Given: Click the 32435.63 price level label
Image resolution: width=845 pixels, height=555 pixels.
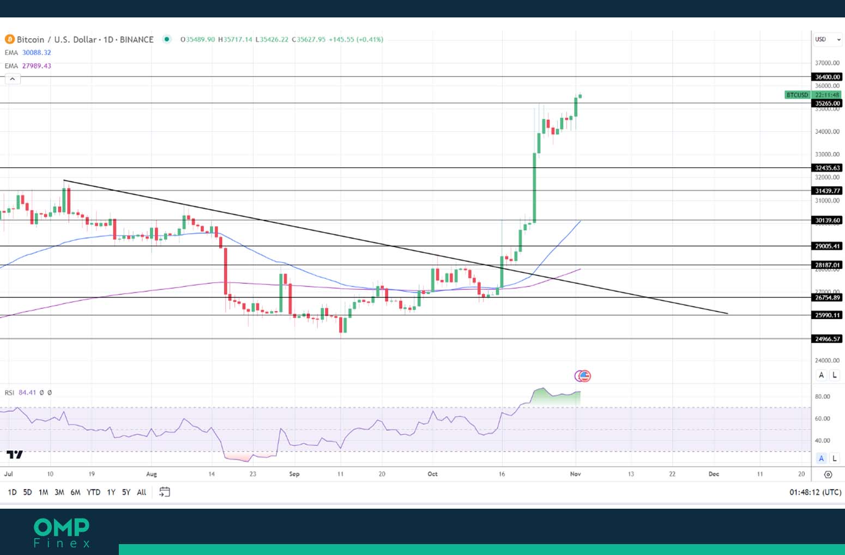Looking at the screenshot, I should point(827,168).
